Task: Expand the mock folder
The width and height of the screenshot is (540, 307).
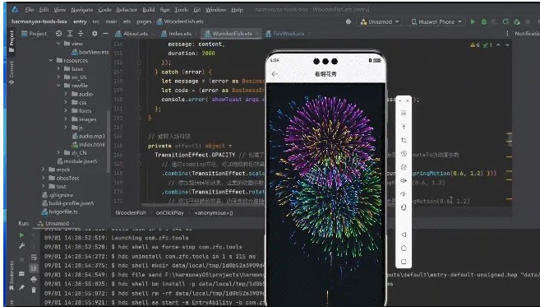Action: pos(44,170)
